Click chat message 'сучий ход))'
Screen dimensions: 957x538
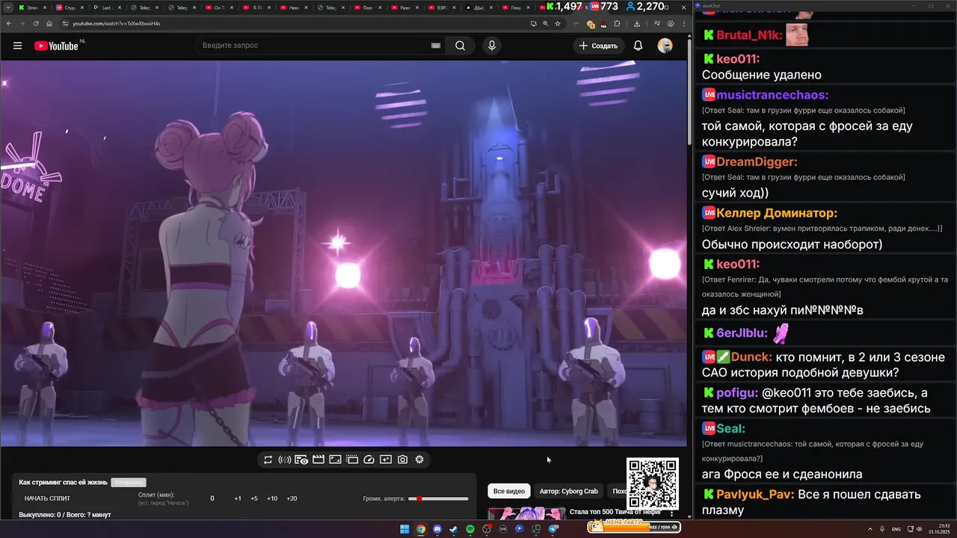[x=735, y=193]
